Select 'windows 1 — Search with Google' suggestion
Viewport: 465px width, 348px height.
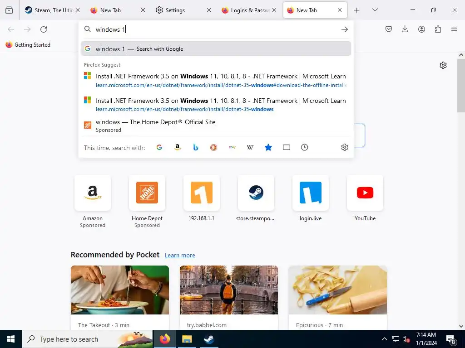click(x=216, y=49)
